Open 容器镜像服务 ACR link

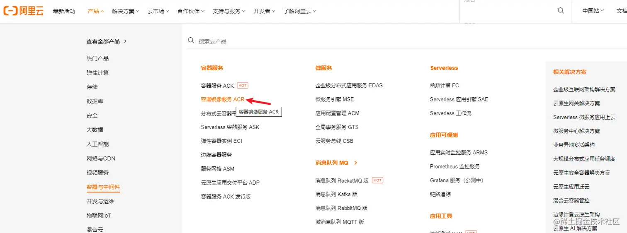point(223,99)
